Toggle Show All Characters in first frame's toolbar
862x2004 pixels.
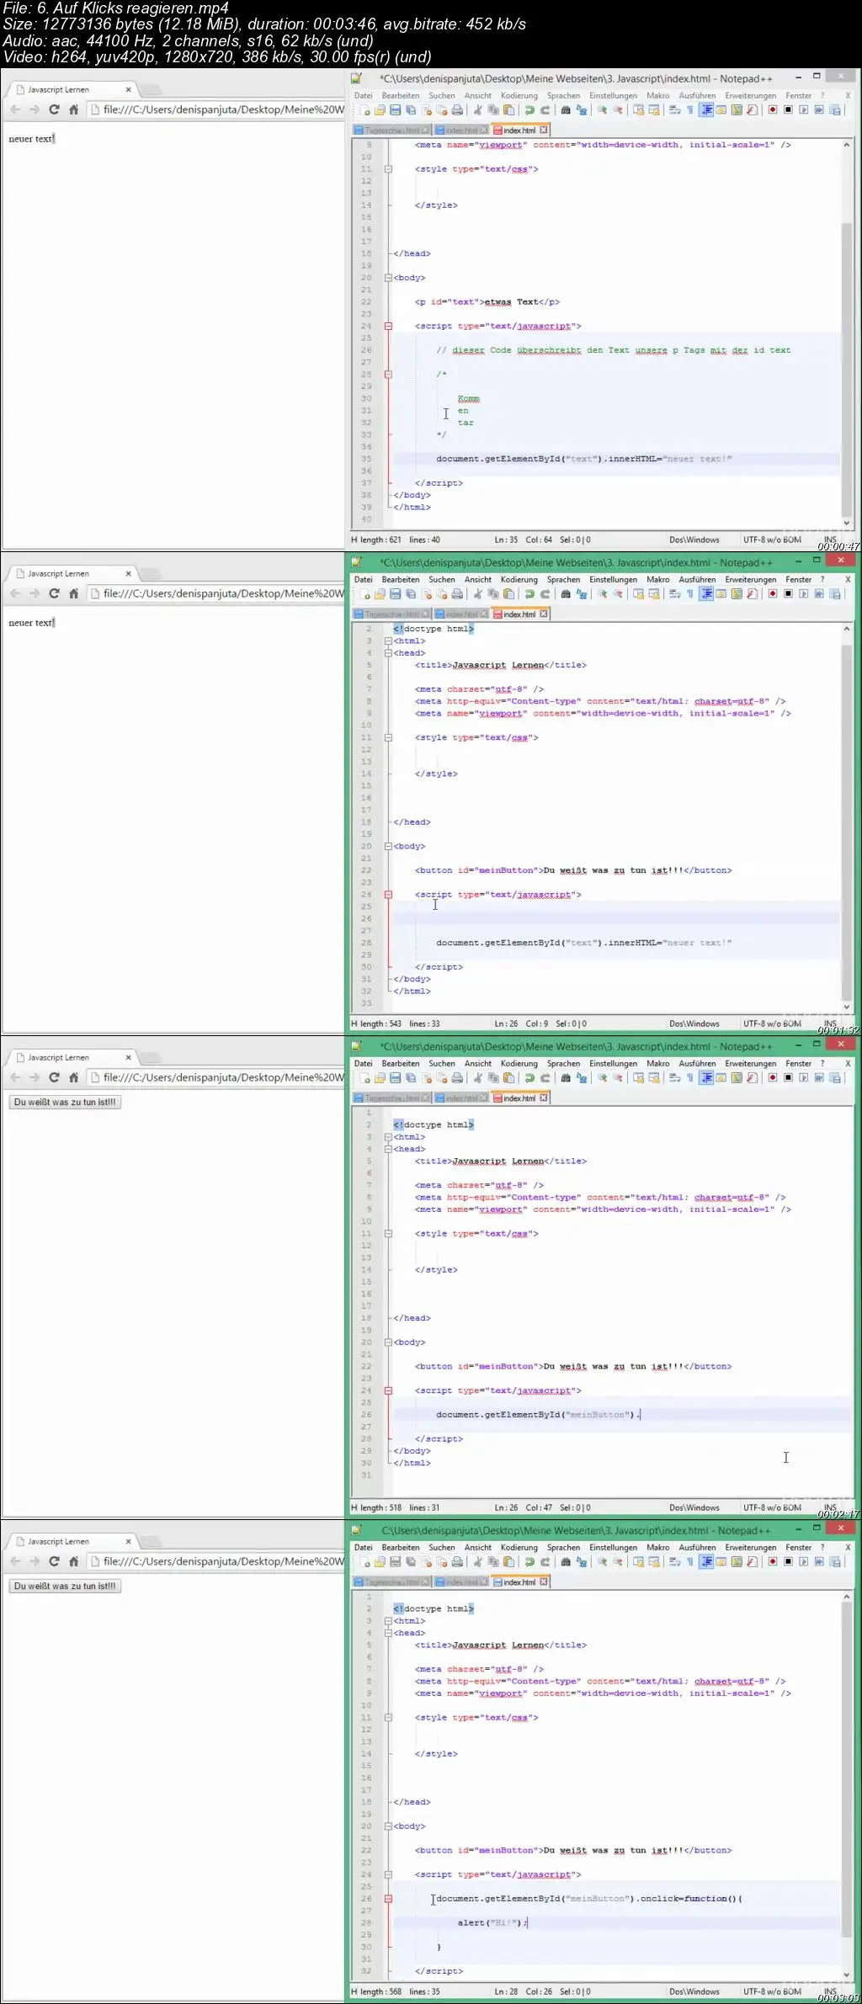(x=689, y=110)
